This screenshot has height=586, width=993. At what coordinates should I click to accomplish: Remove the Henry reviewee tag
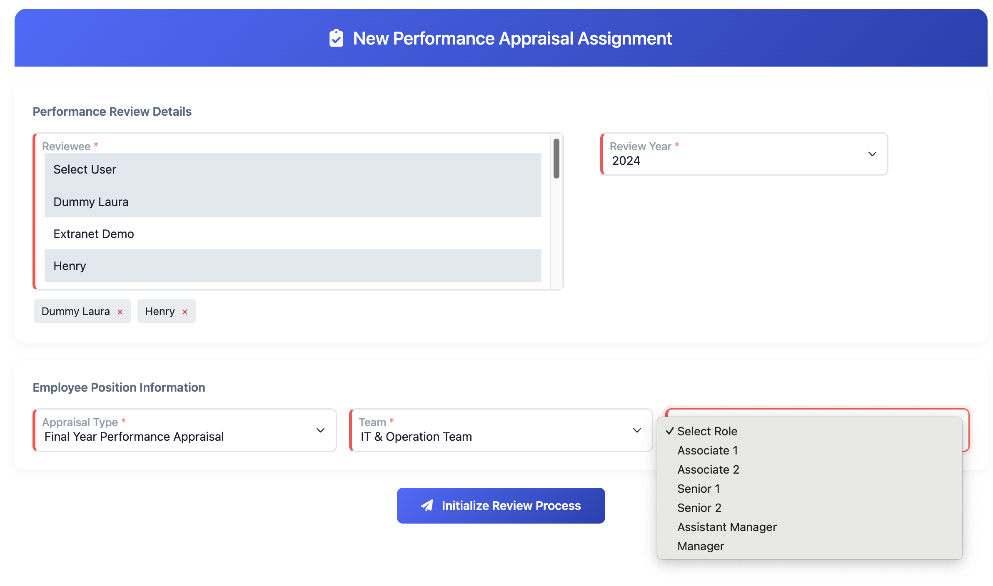pos(185,312)
